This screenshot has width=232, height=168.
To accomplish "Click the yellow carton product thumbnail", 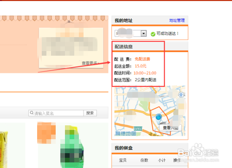I will pos(4,150).
